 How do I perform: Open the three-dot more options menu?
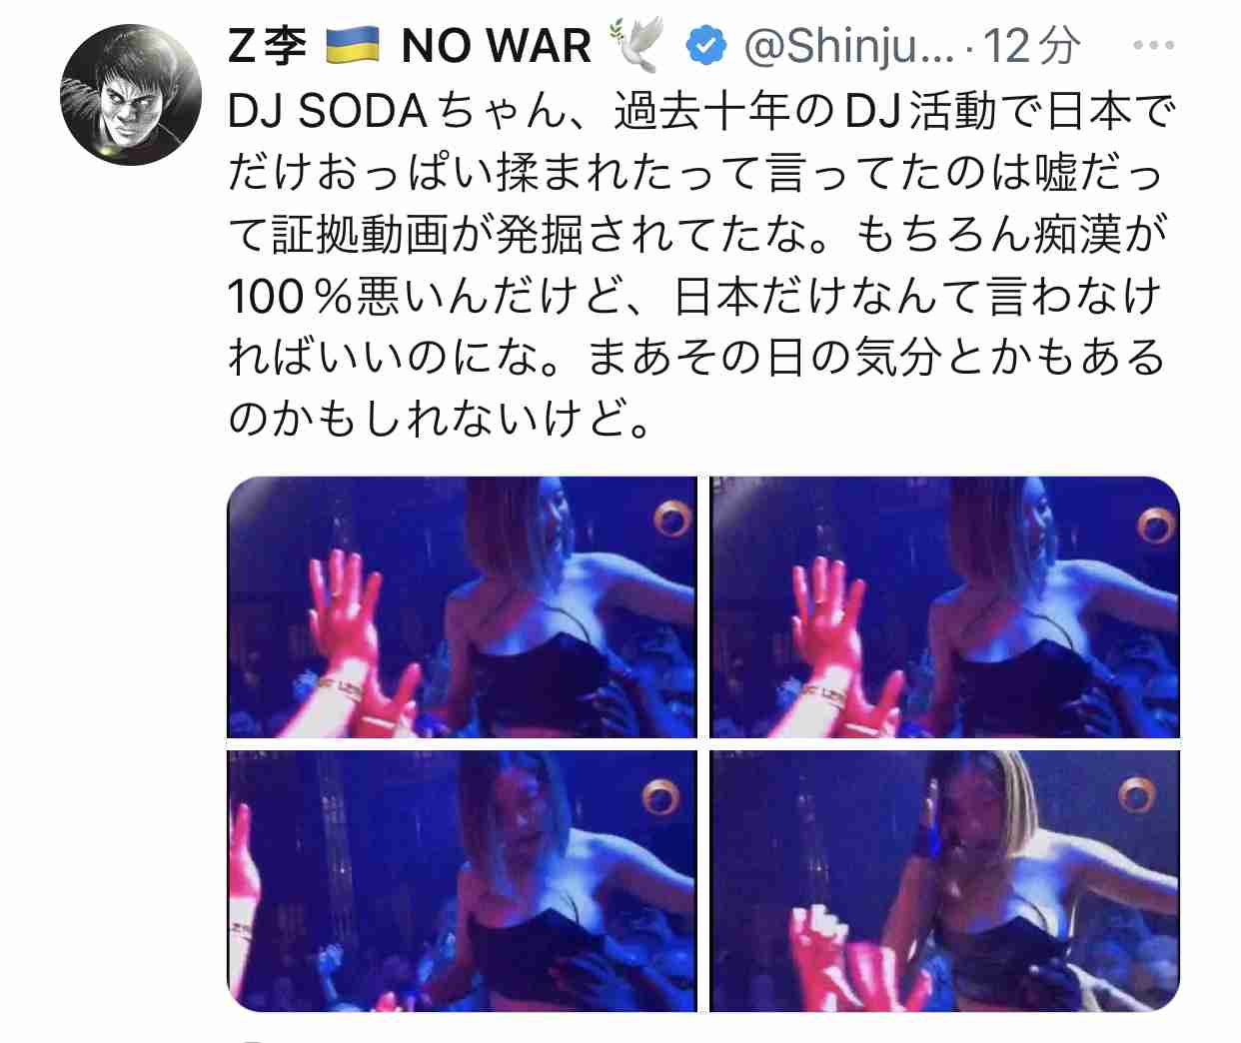1153,46
